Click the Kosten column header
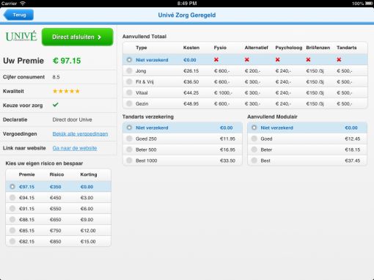374x280 pixels. click(x=191, y=48)
